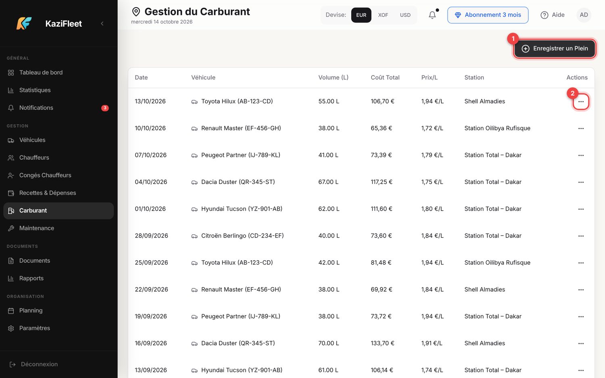Open the notification bell in the header
The width and height of the screenshot is (605, 378).
(x=432, y=15)
